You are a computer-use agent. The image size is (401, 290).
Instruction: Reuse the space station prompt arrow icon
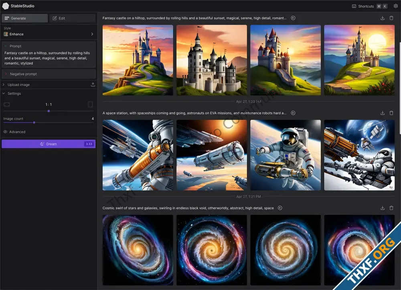(x=293, y=113)
